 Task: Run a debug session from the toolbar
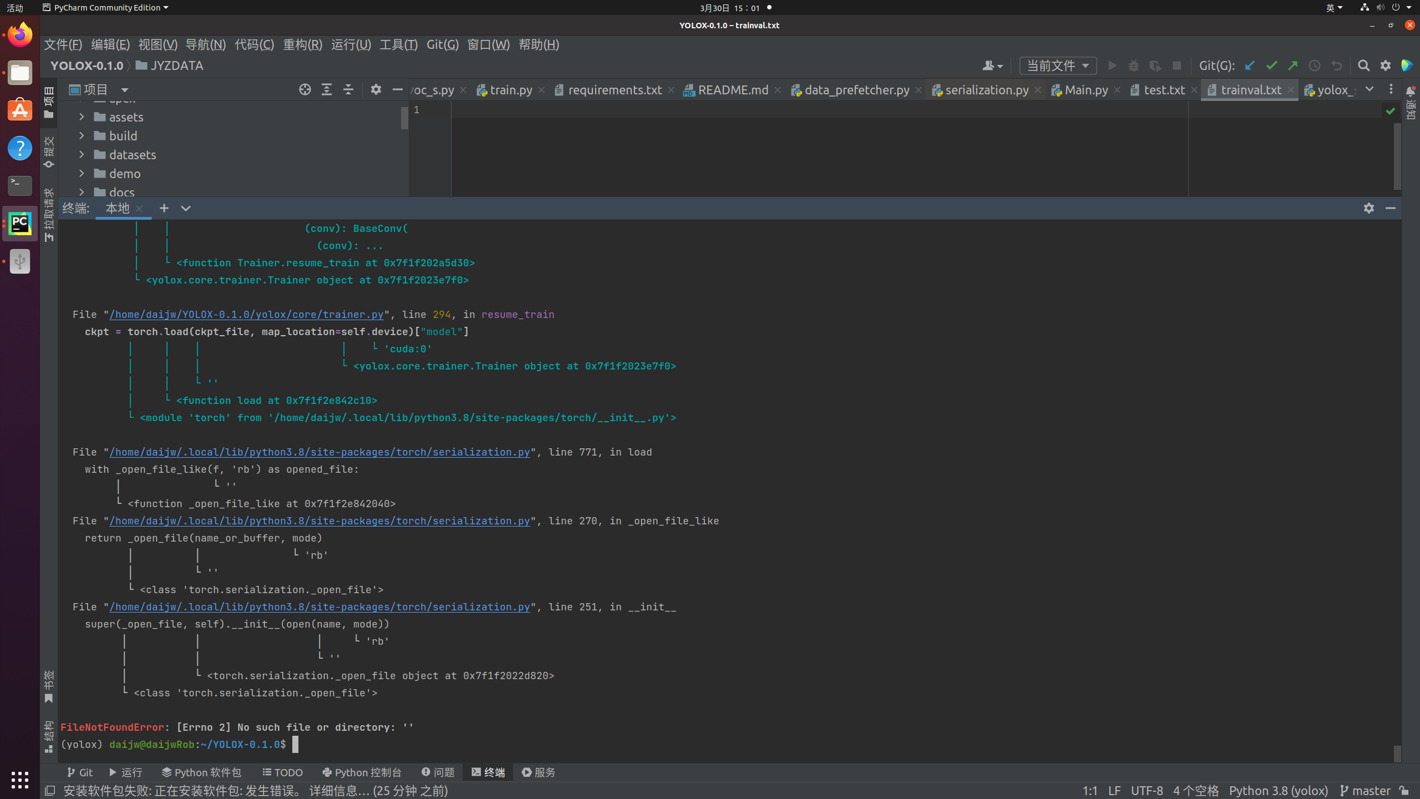click(x=1133, y=65)
